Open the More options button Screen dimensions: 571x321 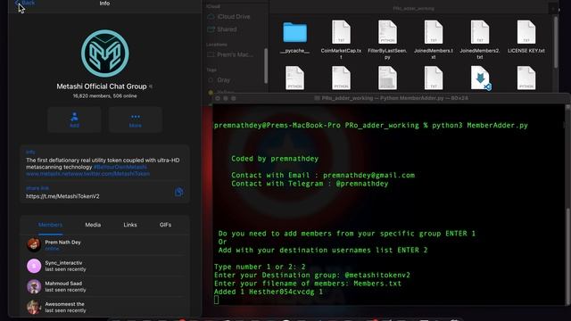pyautogui.click(x=135, y=119)
